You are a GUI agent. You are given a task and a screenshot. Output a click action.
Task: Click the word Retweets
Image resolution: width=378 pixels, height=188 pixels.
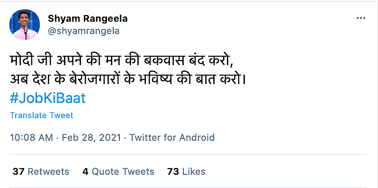coord(48,171)
